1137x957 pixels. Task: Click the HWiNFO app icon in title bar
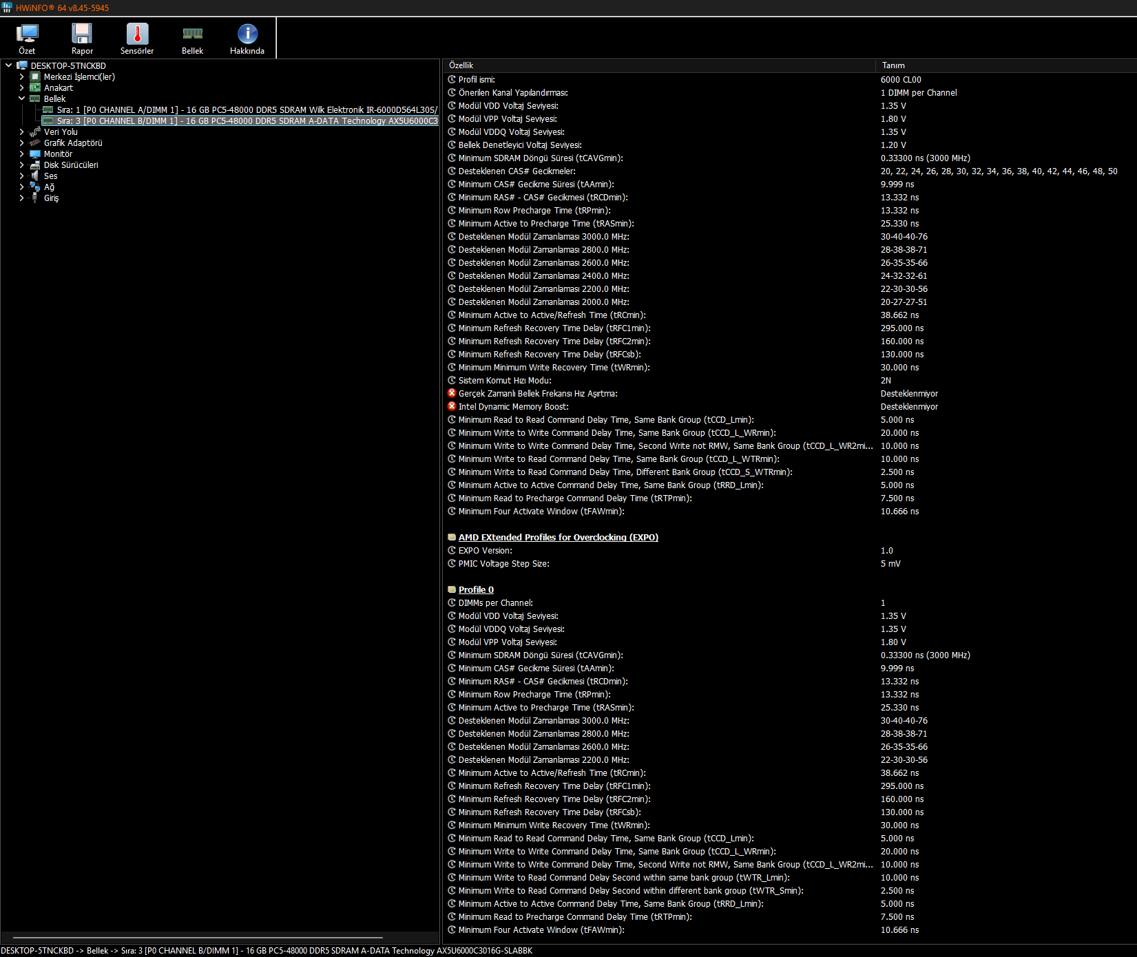click(x=7, y=8)
